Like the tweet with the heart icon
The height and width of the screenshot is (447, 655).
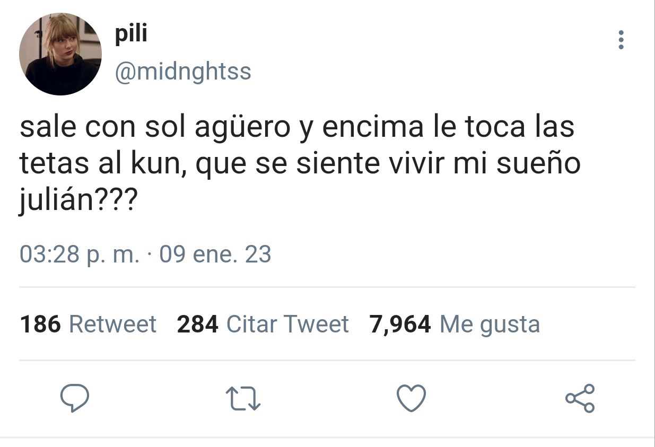412,398
